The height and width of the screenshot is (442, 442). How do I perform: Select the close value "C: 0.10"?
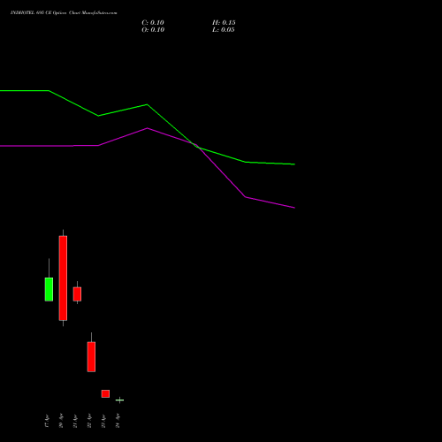coord(153,23)
